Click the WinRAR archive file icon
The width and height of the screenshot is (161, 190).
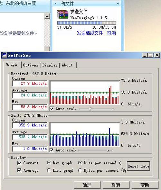coord(62,14)
